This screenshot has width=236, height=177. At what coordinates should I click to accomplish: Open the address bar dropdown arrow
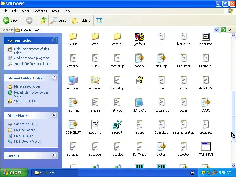click(x=216, y=30)
